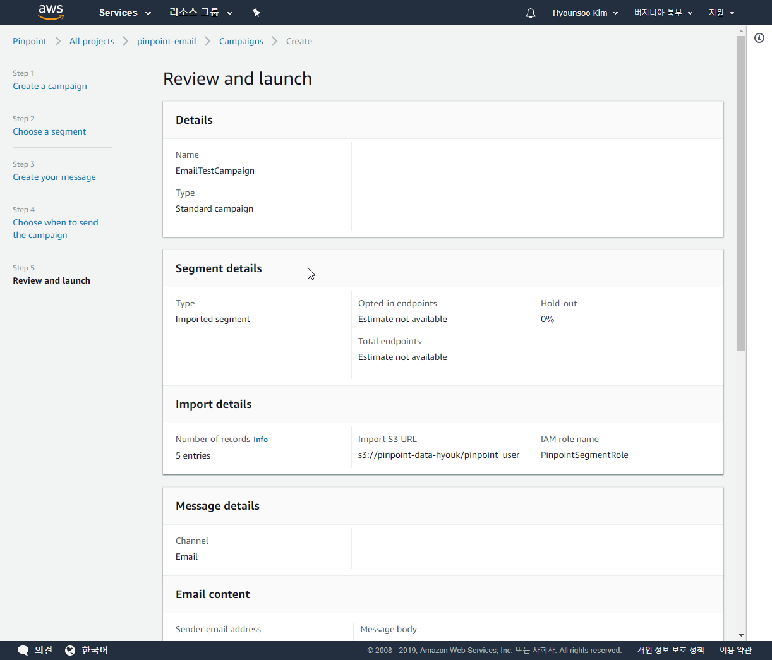Viewport: 772px width, 660px height.
Task: Open All projects breadcrumb link
Action: tap(92, 41)
